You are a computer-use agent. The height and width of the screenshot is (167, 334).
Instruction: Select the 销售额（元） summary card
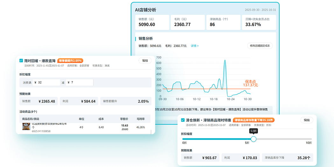[152, 22]
